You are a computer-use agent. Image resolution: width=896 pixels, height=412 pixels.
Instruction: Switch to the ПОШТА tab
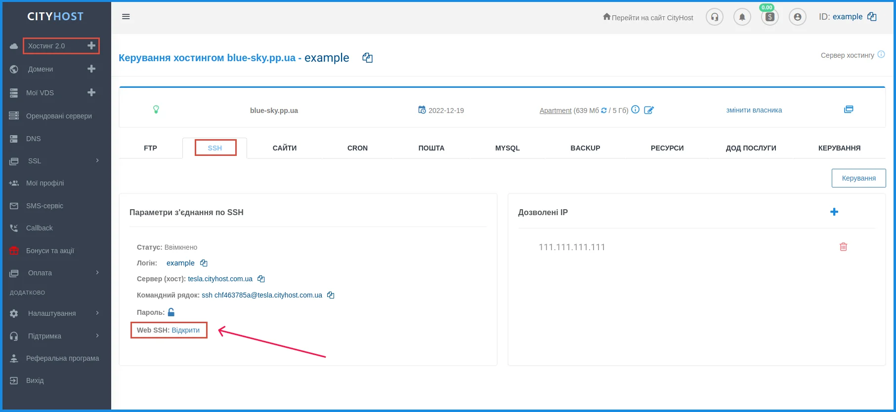point(431,148)
